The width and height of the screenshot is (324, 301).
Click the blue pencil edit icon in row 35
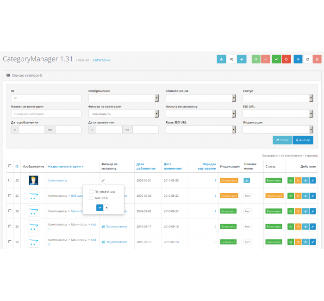coord(312,226)
